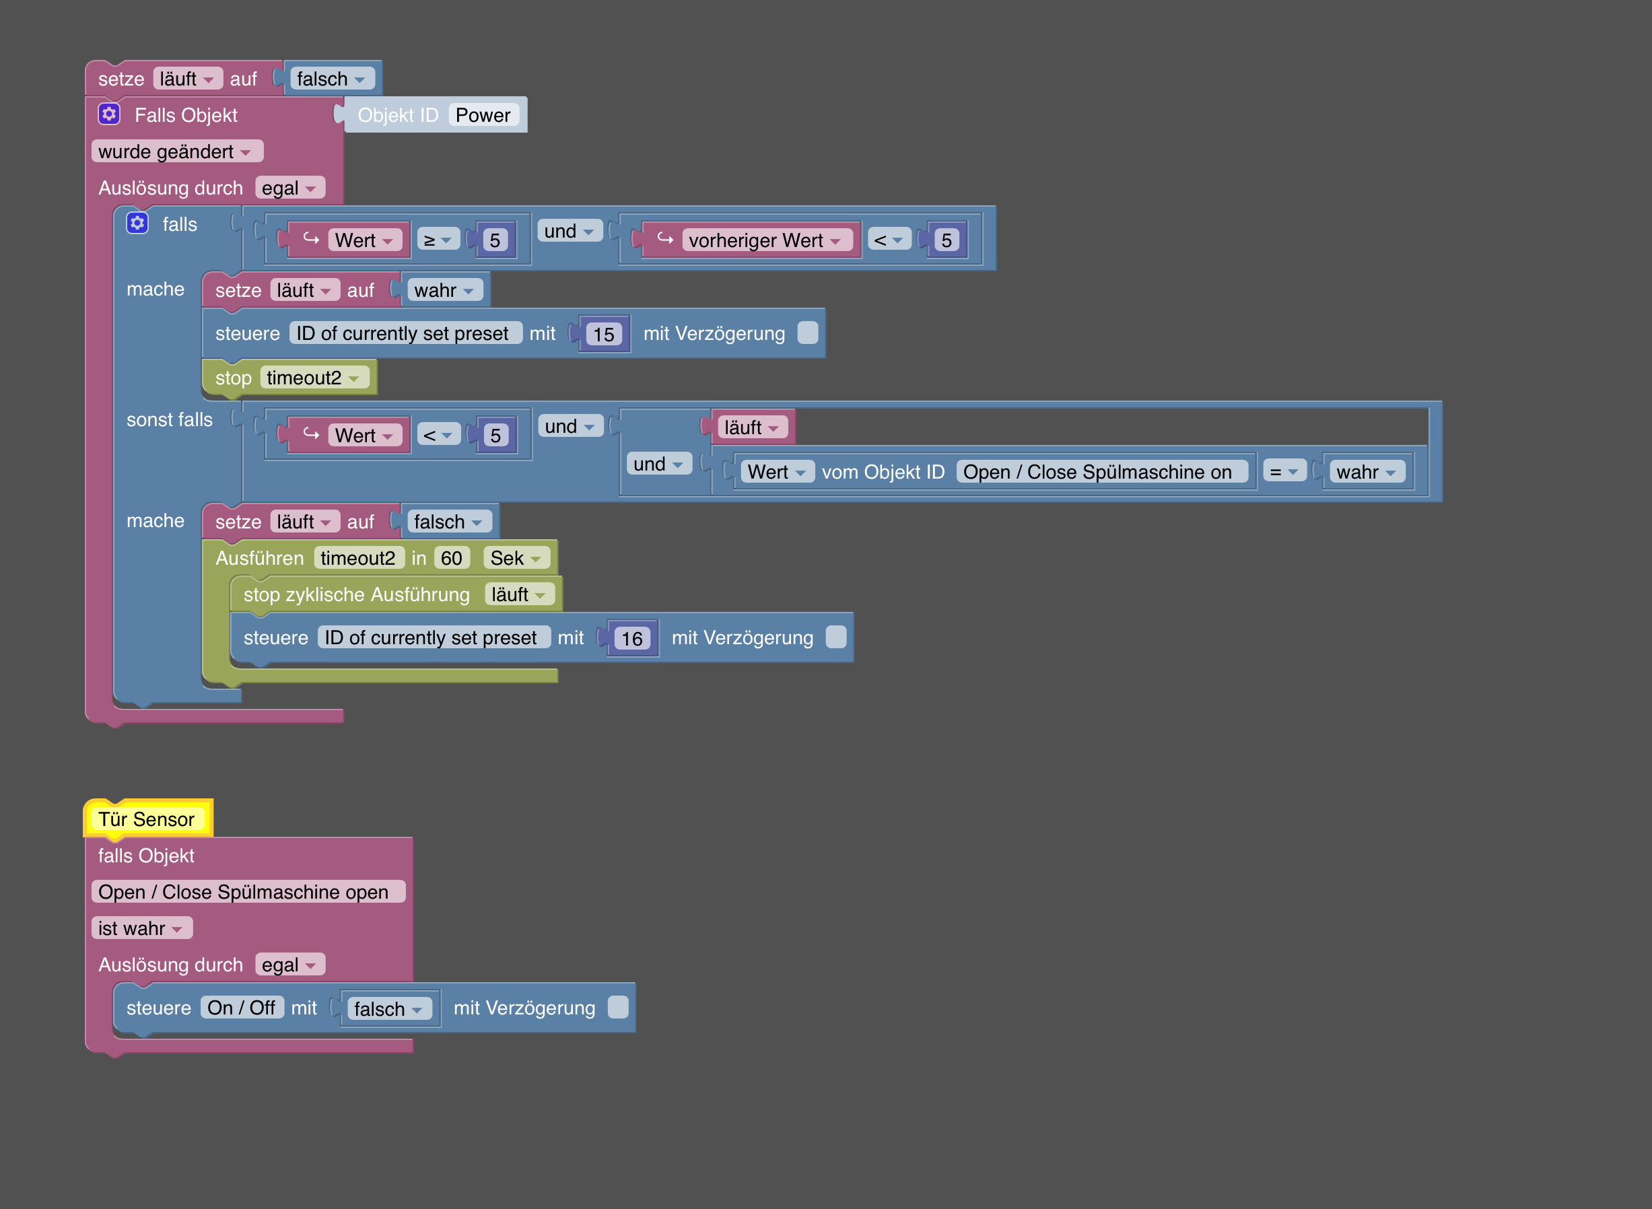Click number field containing 15
The image size is (1652, 1209).
tap(603, 335)
